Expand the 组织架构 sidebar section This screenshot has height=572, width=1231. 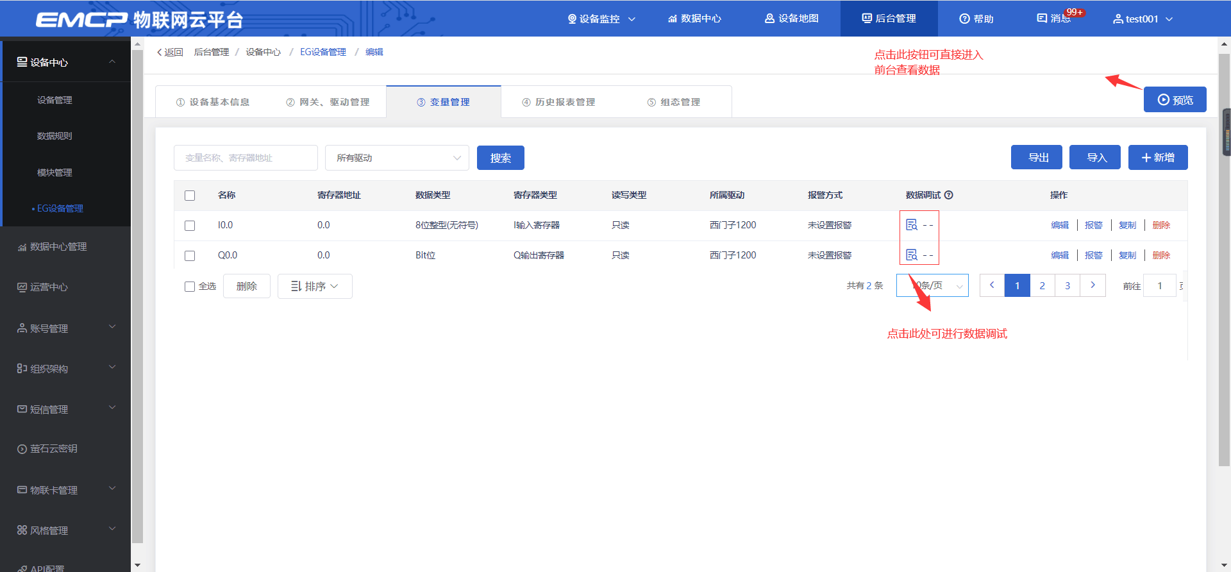[112, 367]
